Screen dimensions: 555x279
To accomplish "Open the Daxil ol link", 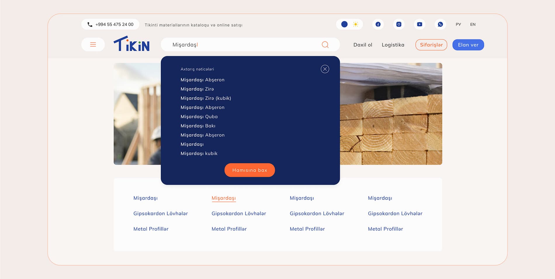I will 363,45.
